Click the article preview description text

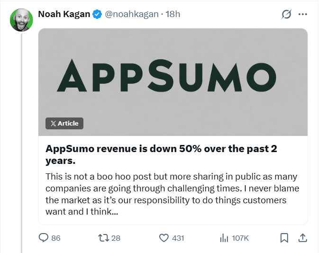click(172, 194)
